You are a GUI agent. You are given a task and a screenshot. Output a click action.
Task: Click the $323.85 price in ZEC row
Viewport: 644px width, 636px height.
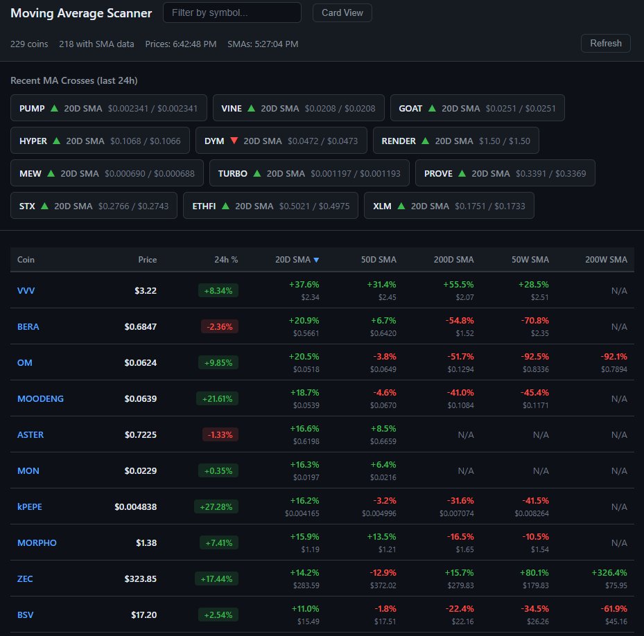tap(141, 579)
